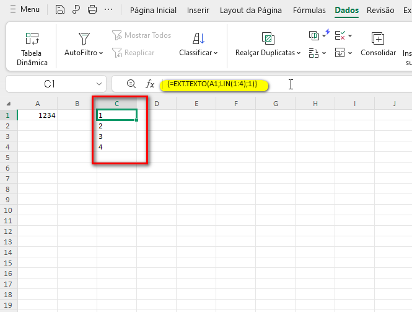
Task: Click the fx insert function icon
Action: click(x=150, y=84)
